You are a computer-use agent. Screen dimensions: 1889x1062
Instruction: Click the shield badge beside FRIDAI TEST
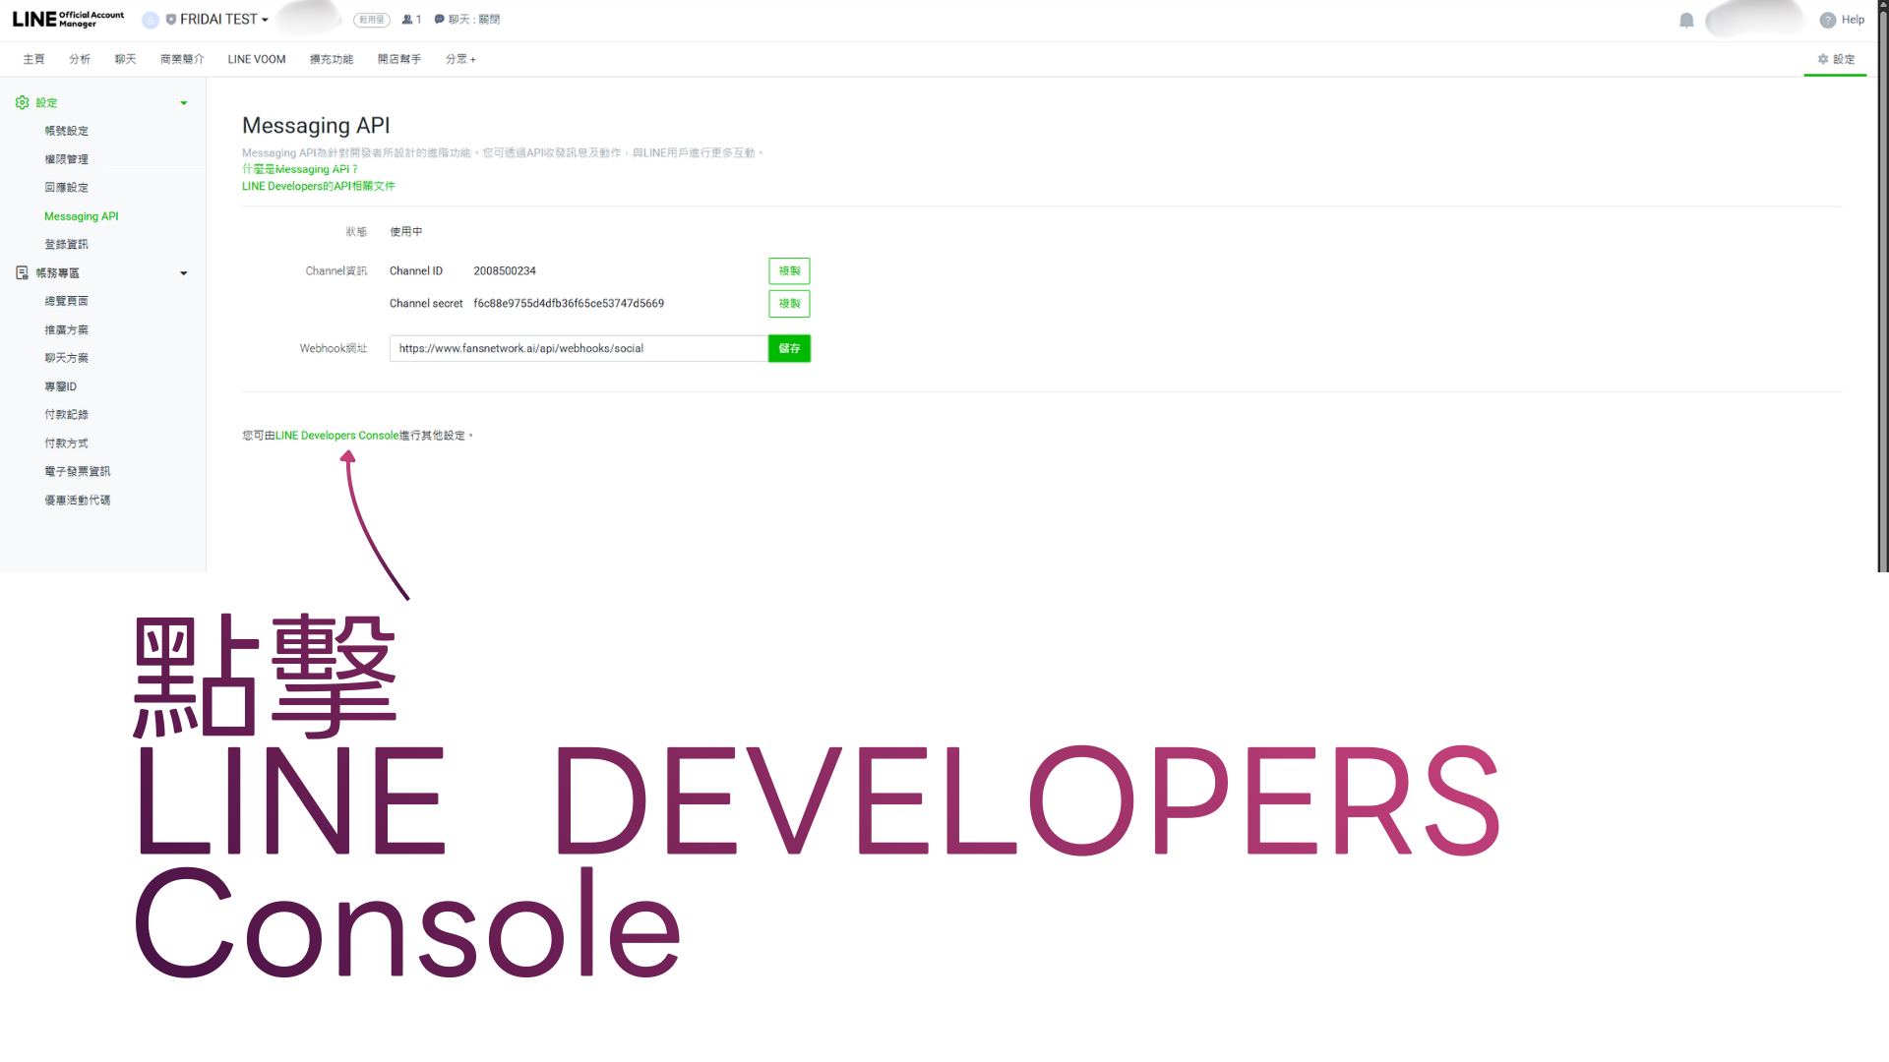(169, 19)
